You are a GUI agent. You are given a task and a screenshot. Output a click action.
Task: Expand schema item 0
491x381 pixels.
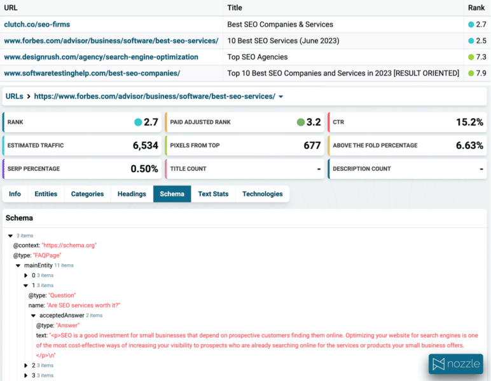(x=26, y=276)
